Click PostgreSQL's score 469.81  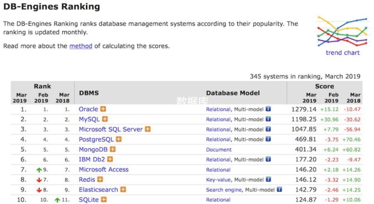(x=305, y=139)
